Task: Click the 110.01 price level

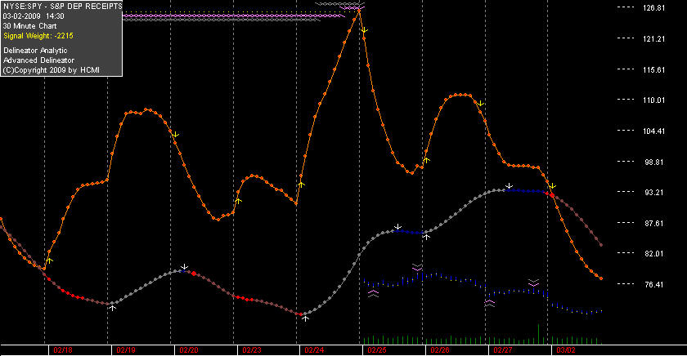Action: pyautogui.click(x=653, y=100)
